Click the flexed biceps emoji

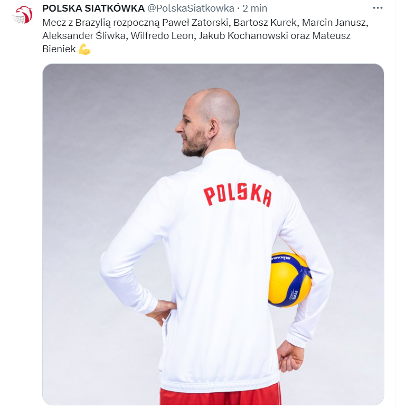[84, 49]
